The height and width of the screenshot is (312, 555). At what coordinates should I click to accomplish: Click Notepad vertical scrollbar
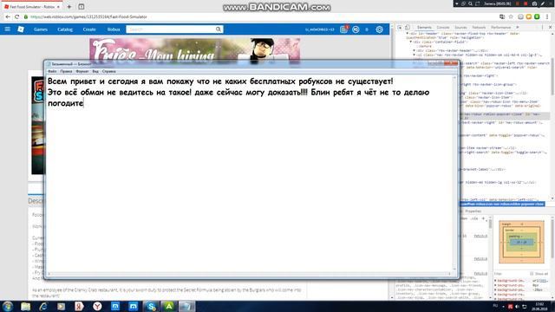(455, 173)
